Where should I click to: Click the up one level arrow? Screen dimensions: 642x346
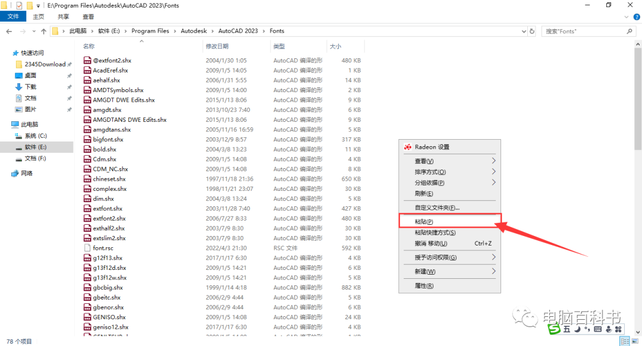(43, 31)
